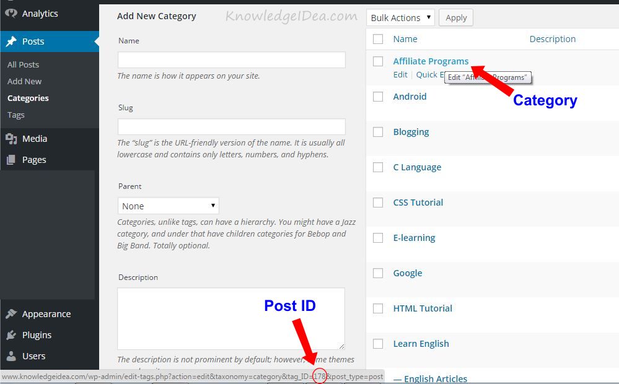Screen dimensions: 619x384
Task: Click the Slug field label
Action: click(x=126, y=108)
